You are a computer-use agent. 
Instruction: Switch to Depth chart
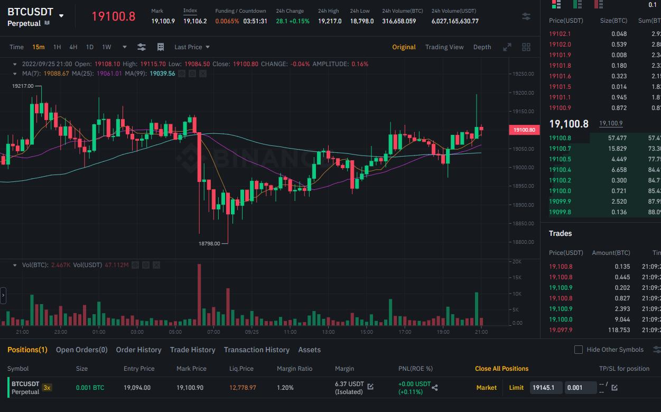pyautogui.click(x=482, y=47)
